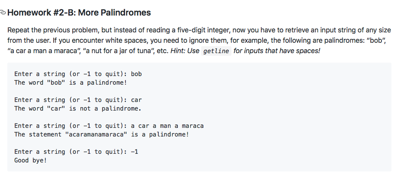Click the italic 'Hint: Use' text
Viewport: 404px width, 181px height.
[185, 51]
